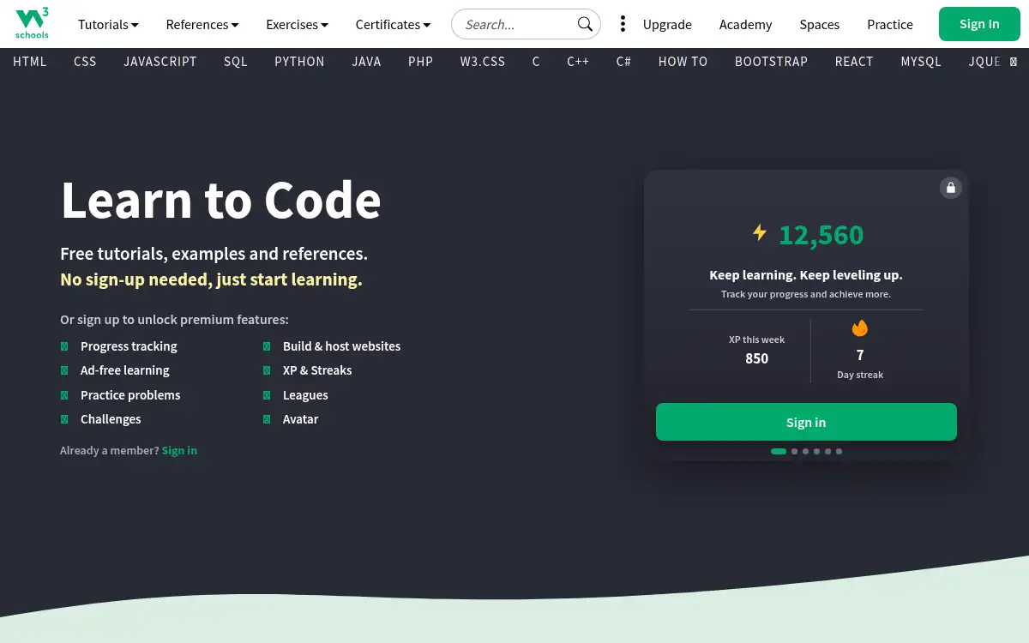The image size is (1029, 643).
Task: Open the three-dots more menu
Action: click(623, 24)
